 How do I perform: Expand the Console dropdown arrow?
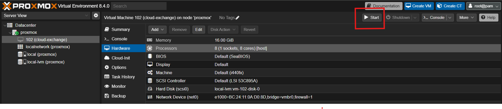click(x=450, y=18)
